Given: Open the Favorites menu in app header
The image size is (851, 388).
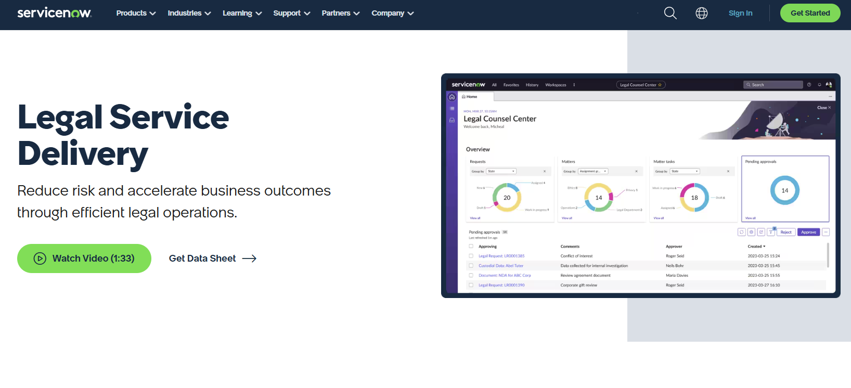Looking at the screenshot, I should point(511,85).
